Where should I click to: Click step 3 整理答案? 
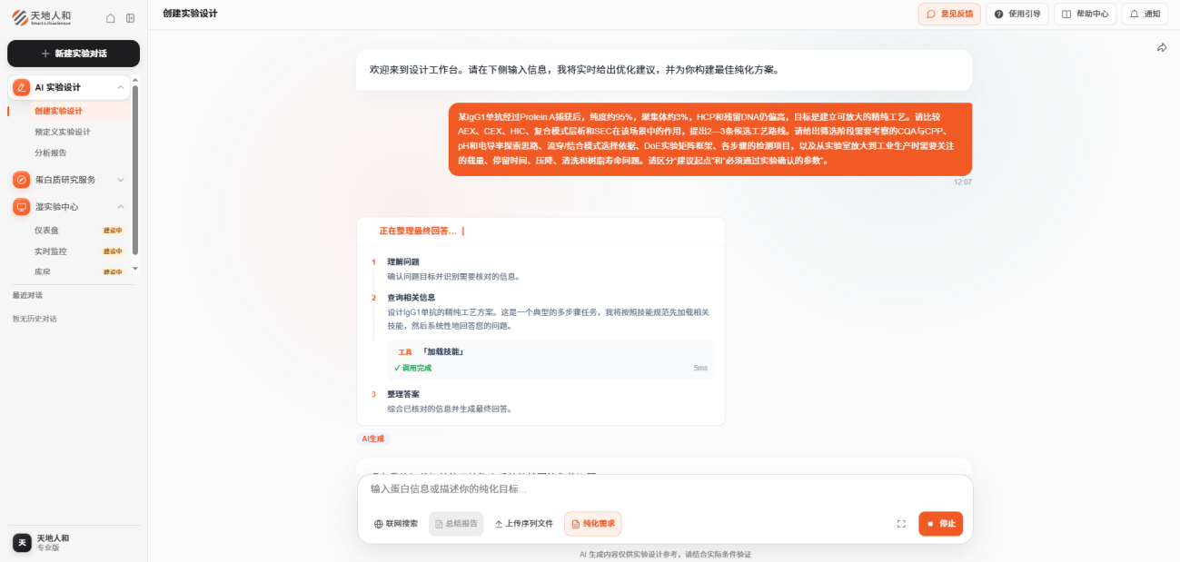coord(403,394)
